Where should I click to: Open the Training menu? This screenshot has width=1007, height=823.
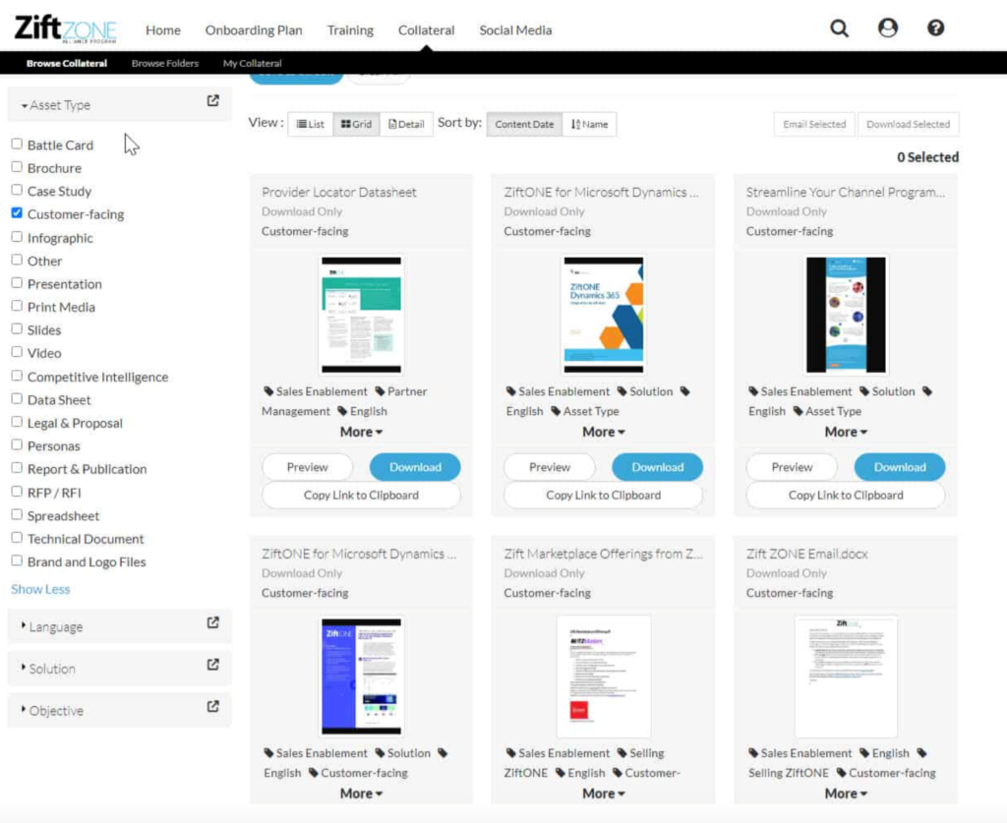350,30
